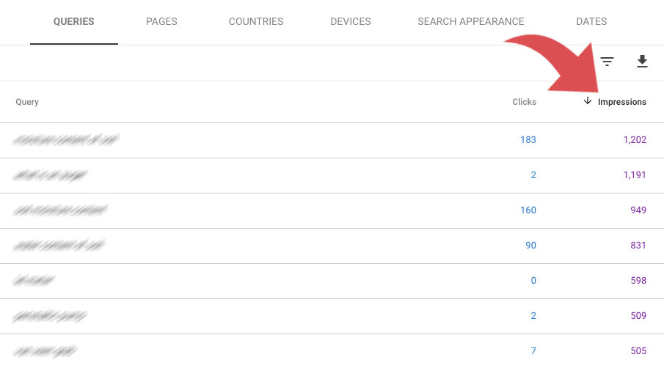Go to the Devices tab
Image resolution: width=664 pixels, height=368 pixels.
[350, 21]
